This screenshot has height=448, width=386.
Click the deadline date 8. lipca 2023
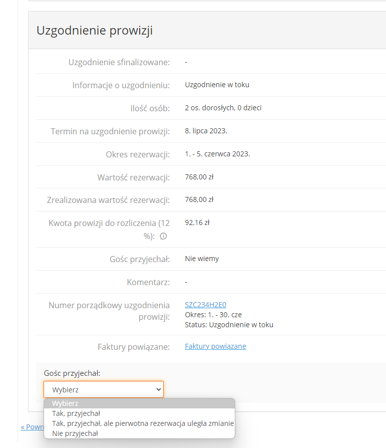(x=206, y=131)
